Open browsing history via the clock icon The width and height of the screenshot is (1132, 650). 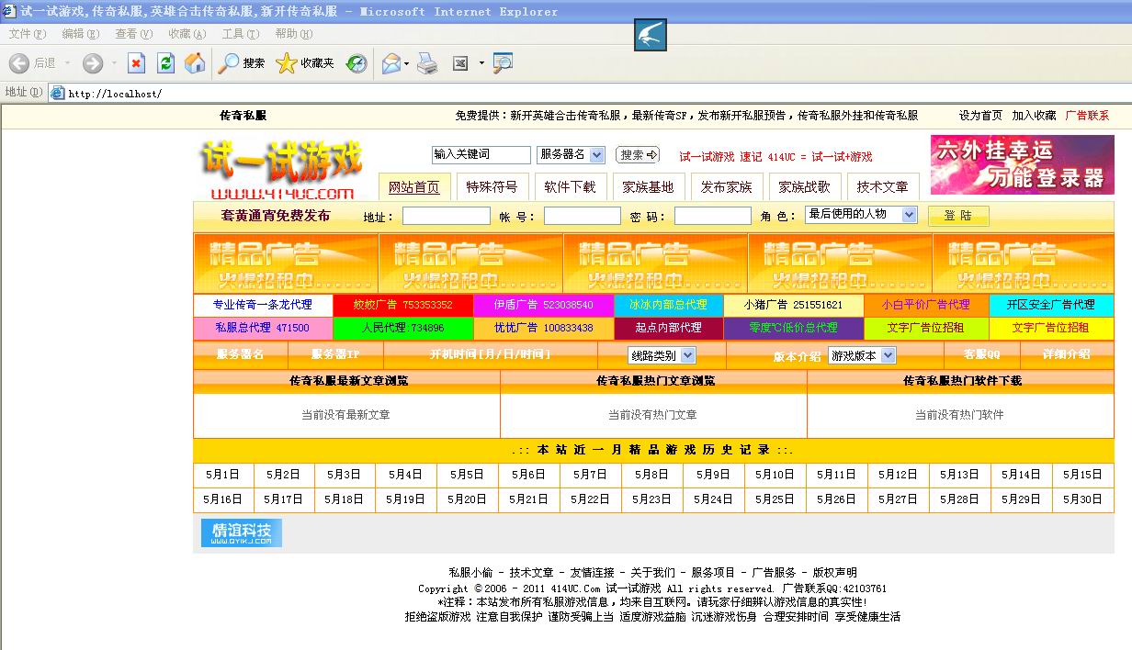pyautogui.click(x=356, y=62)
